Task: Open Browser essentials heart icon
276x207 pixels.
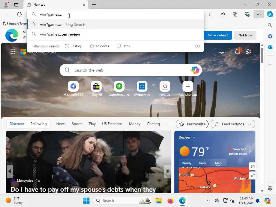Action: (247, 14)
